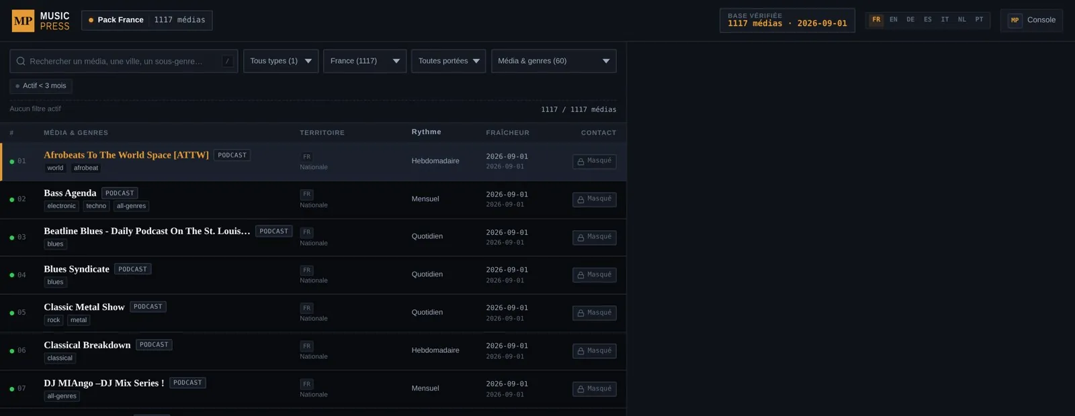This screenshot has height=416, width=1075.
Task: Open the Bass Agenda entry
Action: click(70, 193)
